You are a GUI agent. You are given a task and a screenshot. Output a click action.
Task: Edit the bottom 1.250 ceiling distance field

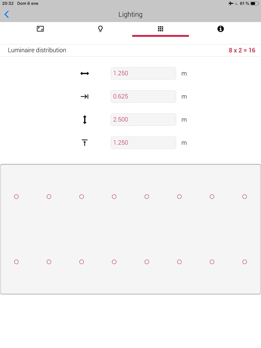coord(143,143)
